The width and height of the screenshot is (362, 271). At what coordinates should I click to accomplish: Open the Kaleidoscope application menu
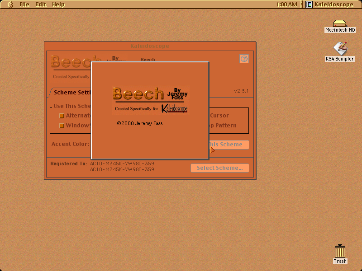tap(330, 5)
